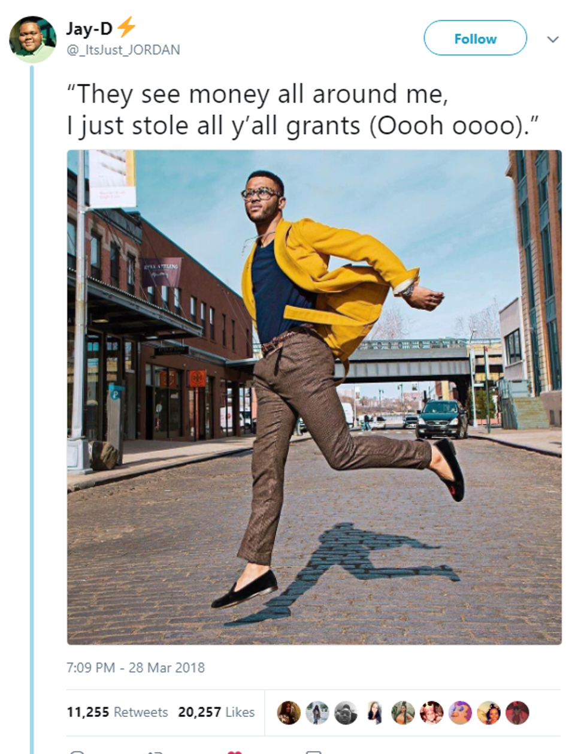The width and height of the screenshot is (587, 754).
Task: Follow the Jay-D account
Action: click(x=475, y=38)
